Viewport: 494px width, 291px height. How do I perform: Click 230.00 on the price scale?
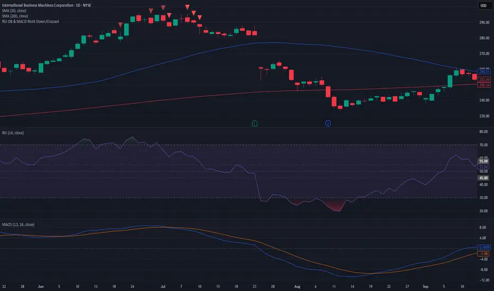click(x=484, y=116)
